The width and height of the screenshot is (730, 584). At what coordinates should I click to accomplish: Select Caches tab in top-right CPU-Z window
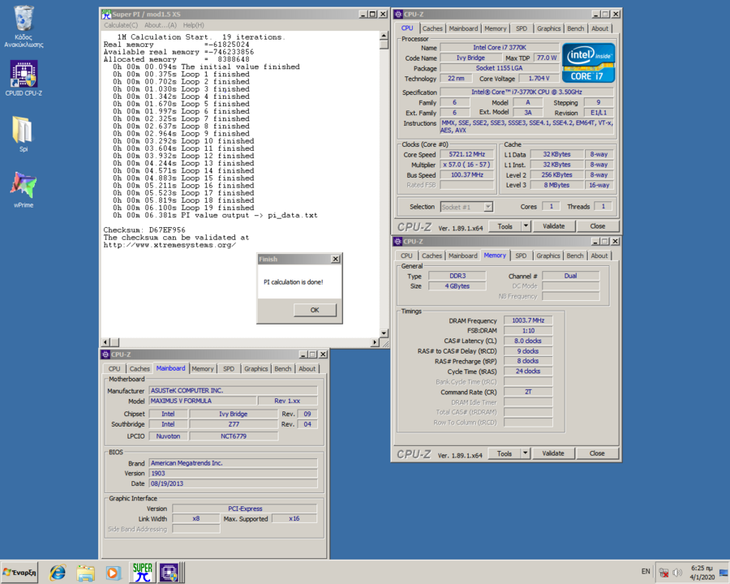click(x=432, y=28)
